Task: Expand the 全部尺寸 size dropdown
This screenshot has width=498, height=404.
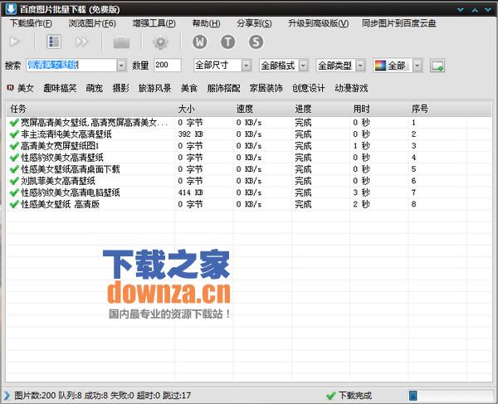Action: pos(247,66)
